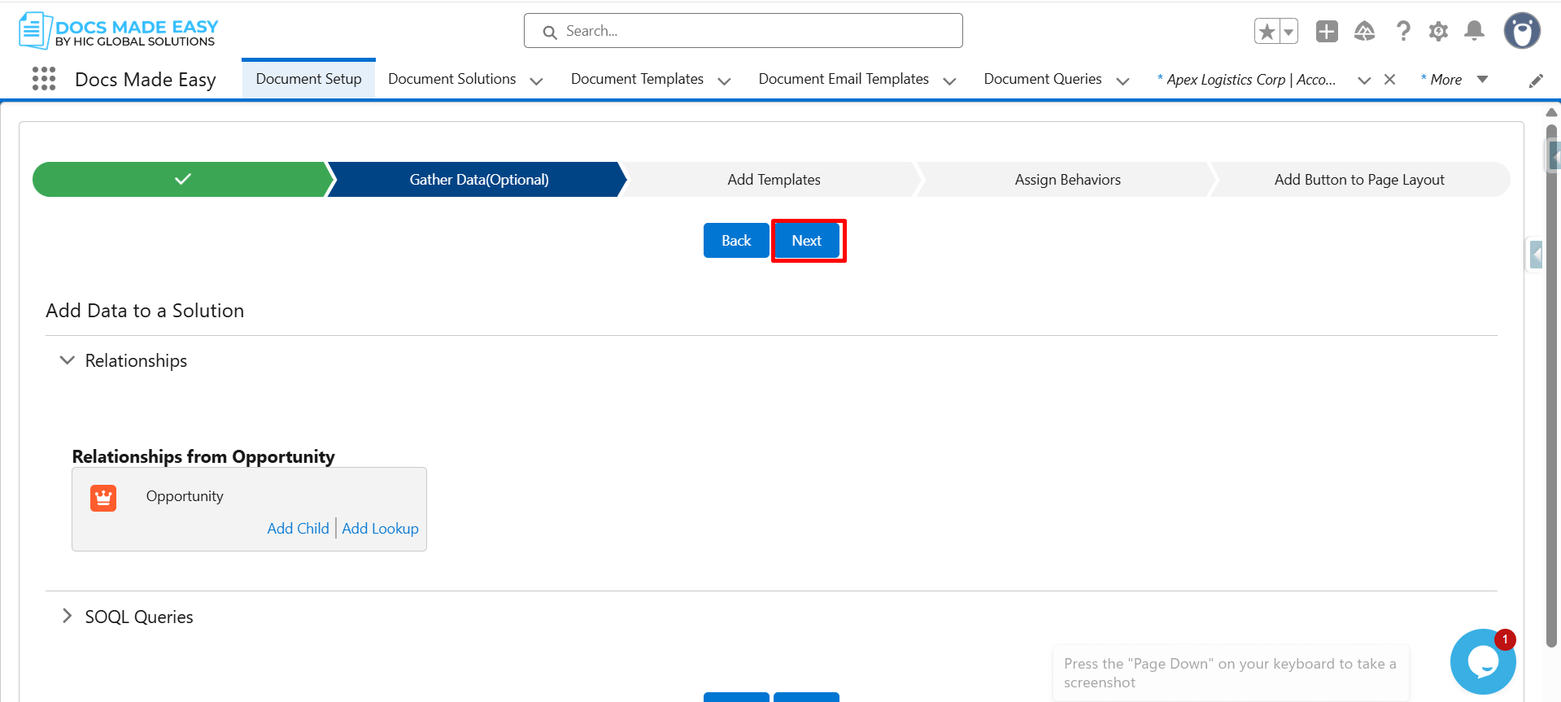Switch to the Document Templates tab
Screen dimensions: 1561x702
[x=637, y=79]
